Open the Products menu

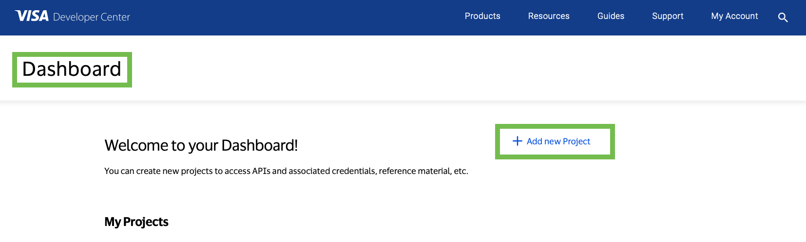tap(482, 16)
